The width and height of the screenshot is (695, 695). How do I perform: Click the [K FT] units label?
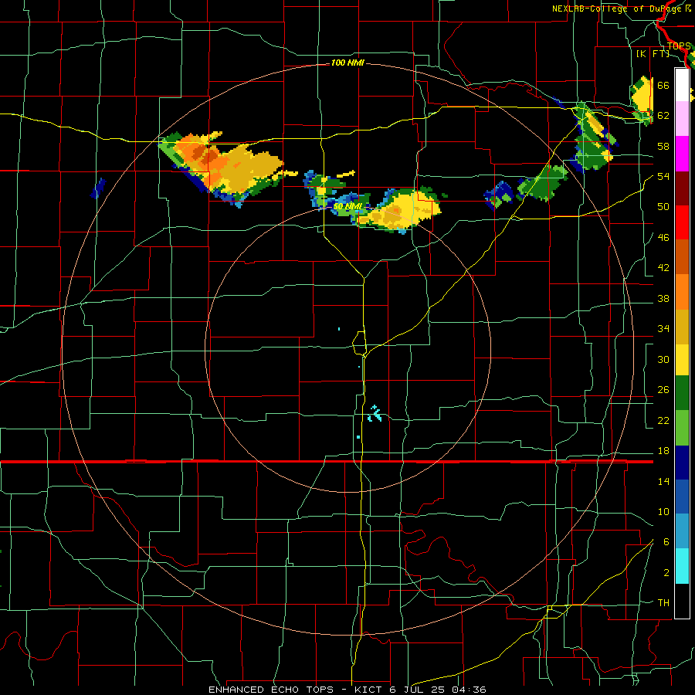tap(653, 53)
